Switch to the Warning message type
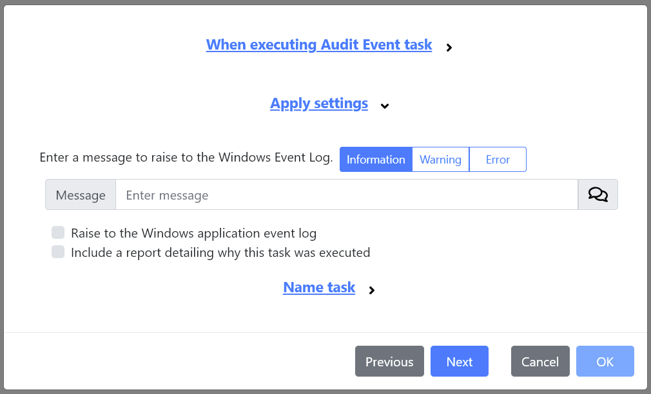The image size is (651, 394). 440,159
